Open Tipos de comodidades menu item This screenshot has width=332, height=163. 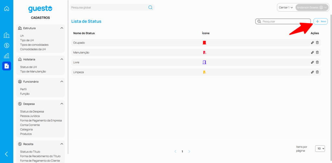[x=34, y=45]
